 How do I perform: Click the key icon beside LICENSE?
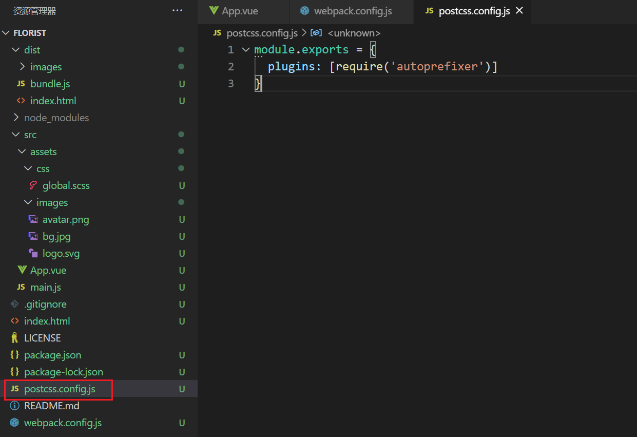15,338
